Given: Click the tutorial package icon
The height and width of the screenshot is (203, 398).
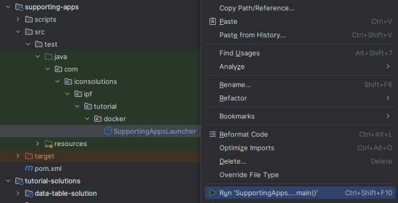Looking at the screenshot, I should click(x=88, y=106).
